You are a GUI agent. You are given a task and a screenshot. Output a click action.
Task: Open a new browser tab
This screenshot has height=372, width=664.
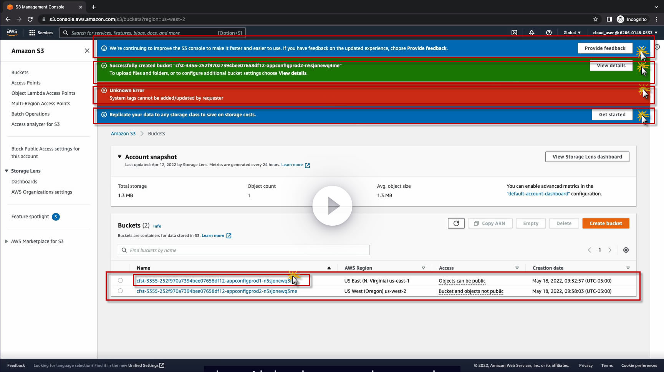click(x=94, y=7)
